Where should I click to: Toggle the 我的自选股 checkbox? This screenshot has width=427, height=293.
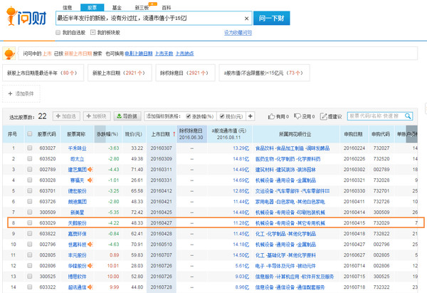pos(58,33)
